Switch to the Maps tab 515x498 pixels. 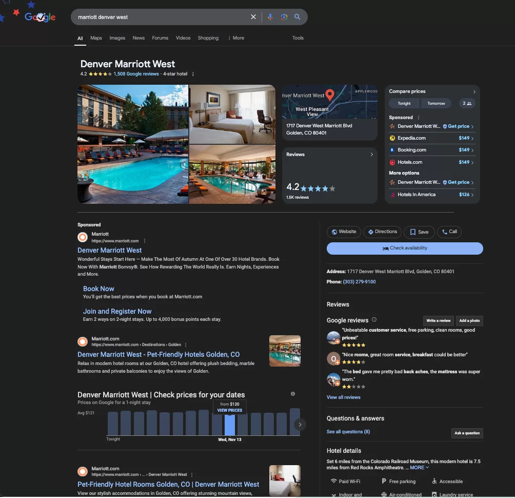[96, 38]
